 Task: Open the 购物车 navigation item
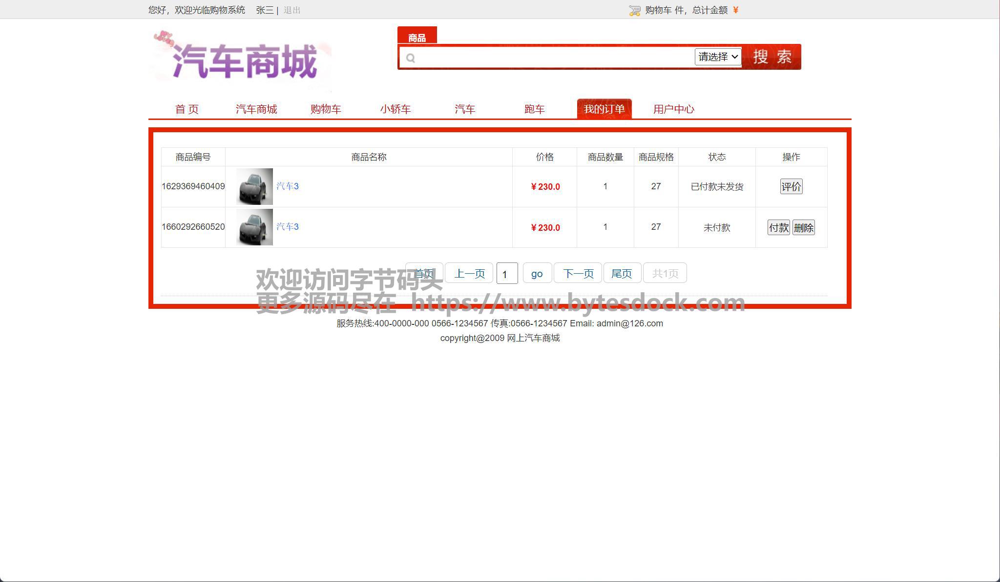click(x=326, y=109)
